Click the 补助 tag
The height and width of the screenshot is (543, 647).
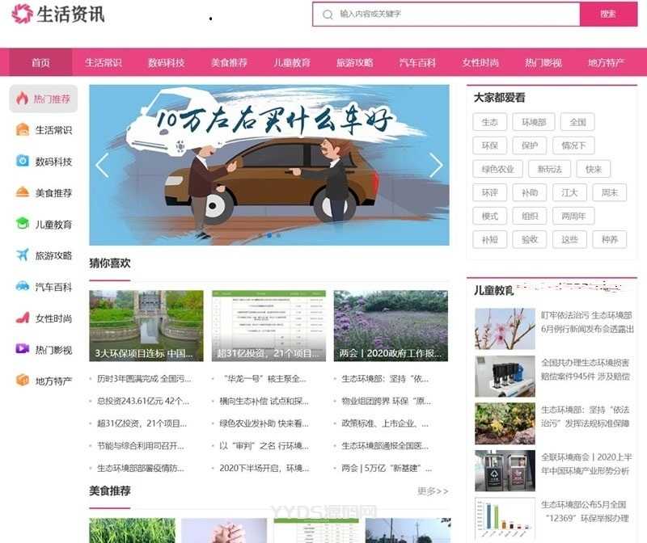click(530, 192)
